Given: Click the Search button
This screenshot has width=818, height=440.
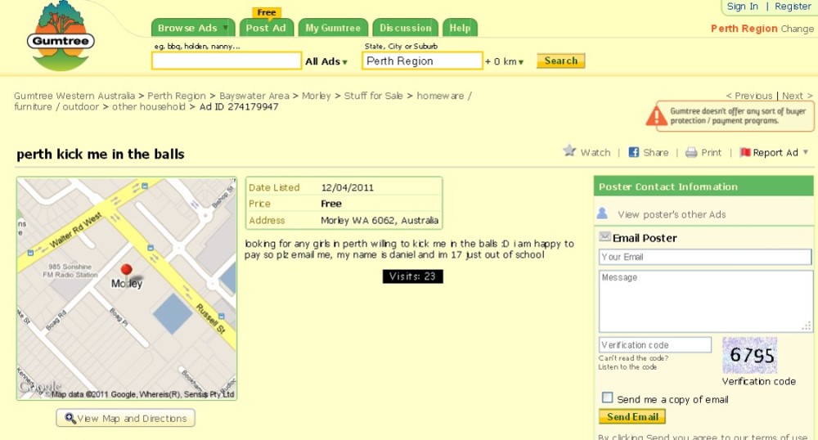Looking at the screenshot, I should tap(561, 61).
